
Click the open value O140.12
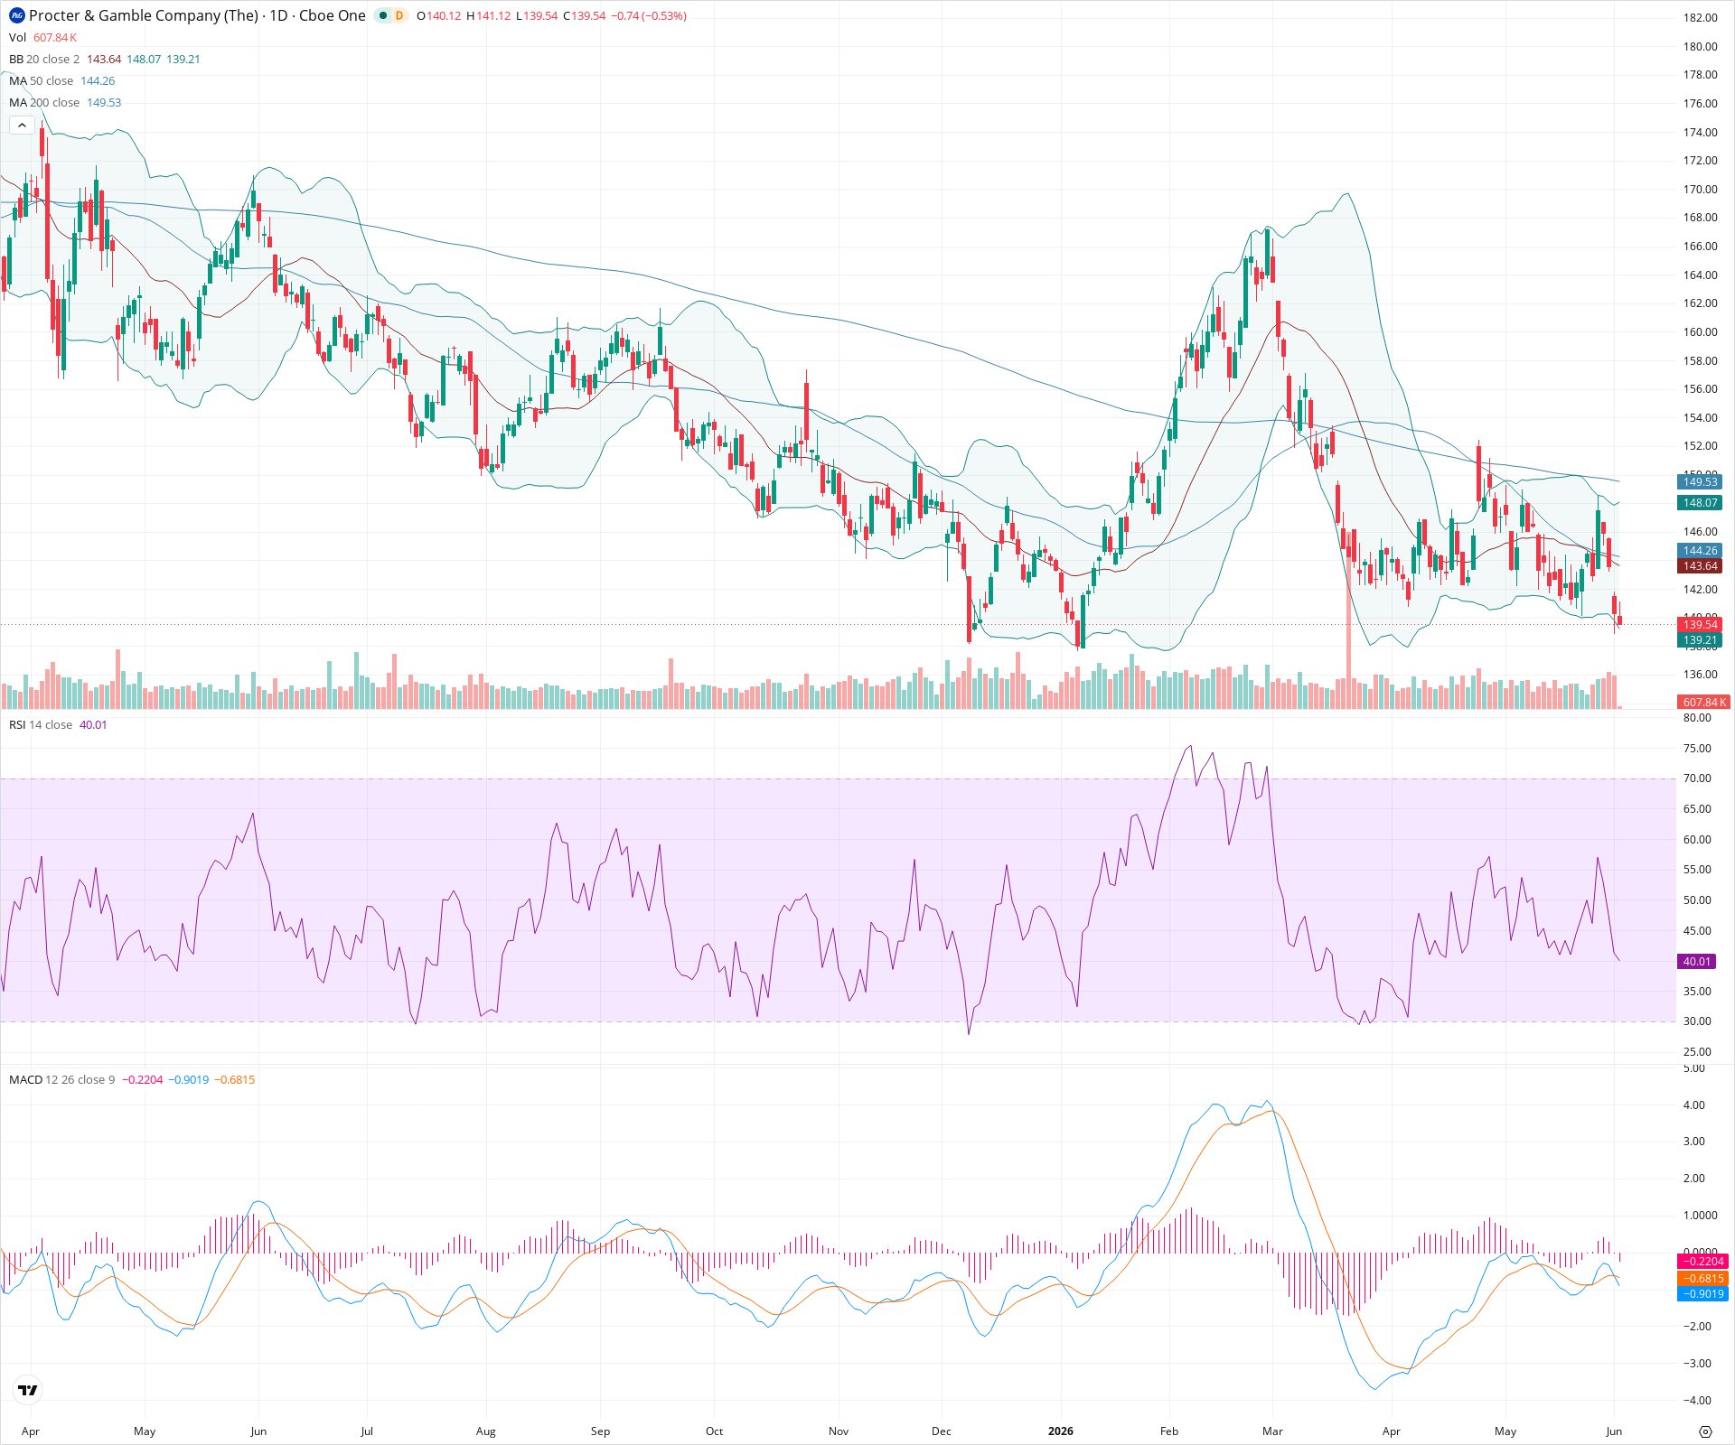point(438,15)
